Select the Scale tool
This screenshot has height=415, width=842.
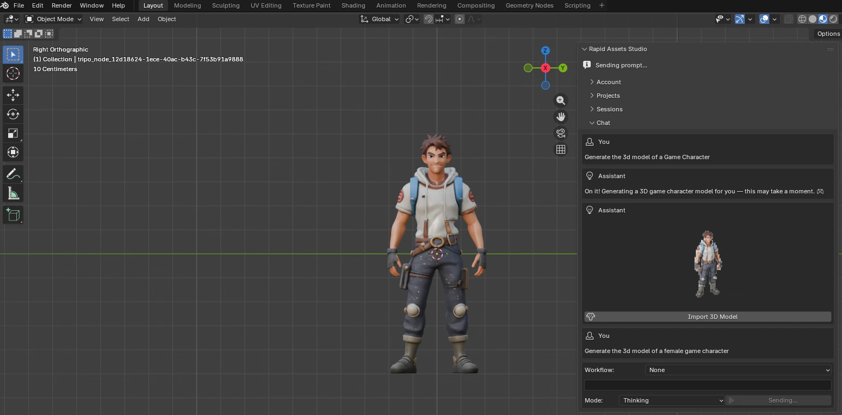[13, 133]
